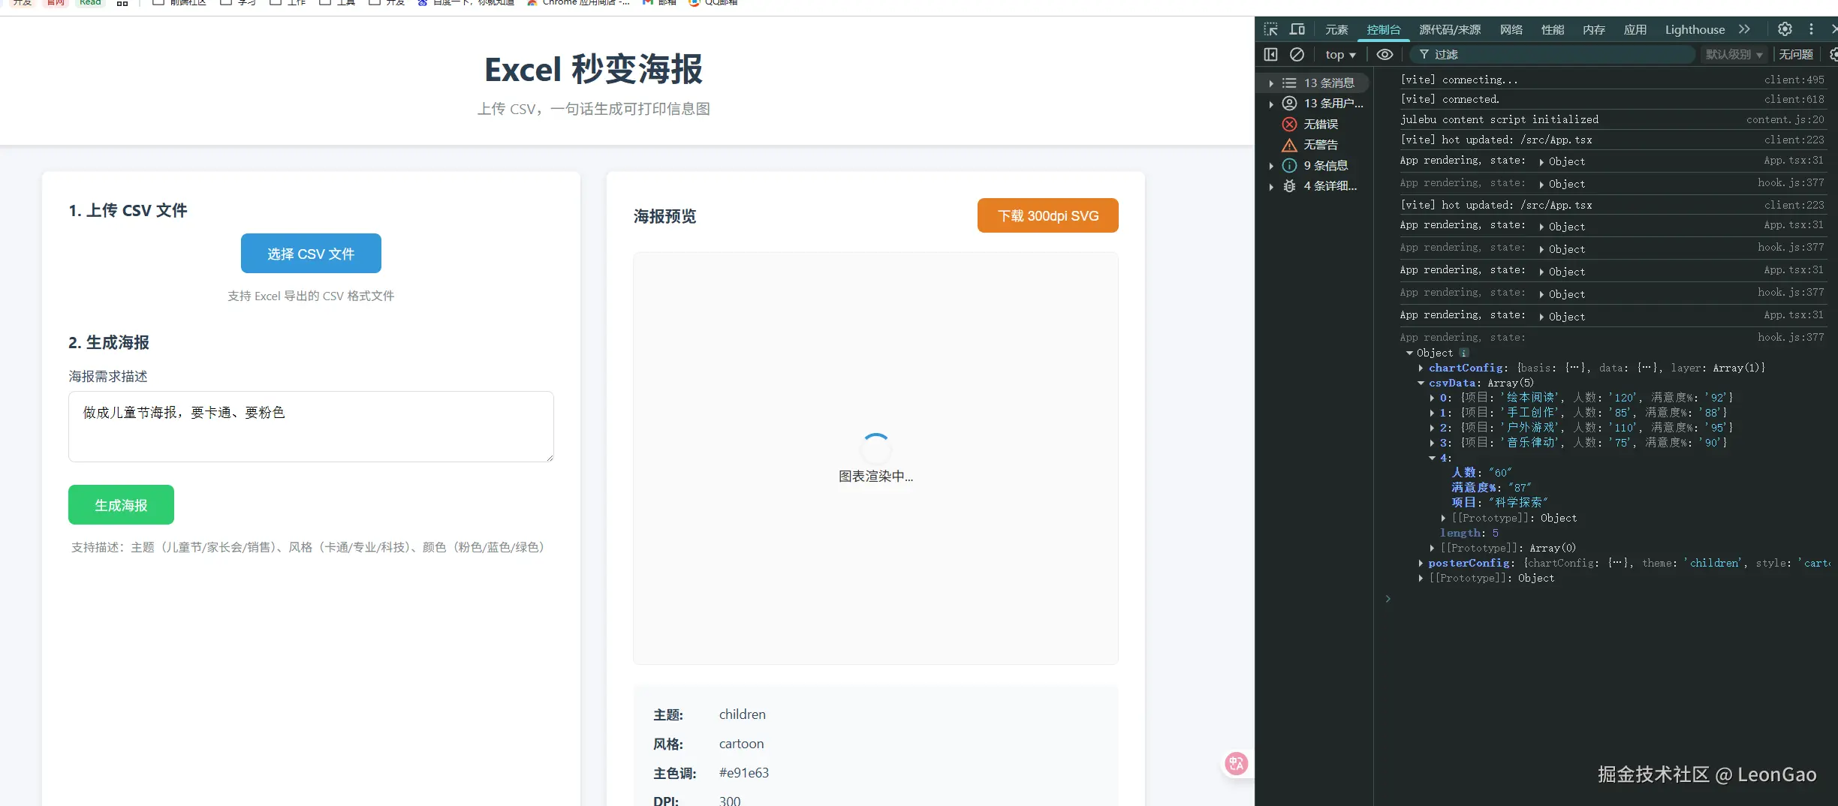Switch to the 元素 tab

point(1336,29)
